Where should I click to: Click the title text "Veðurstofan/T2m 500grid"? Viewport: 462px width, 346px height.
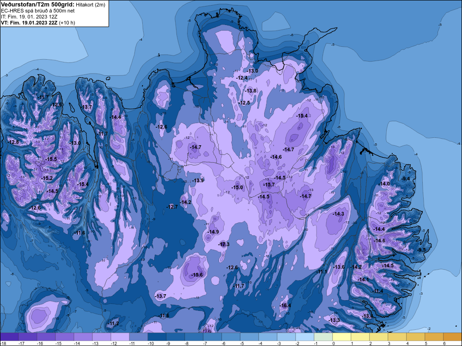point(37,4)
